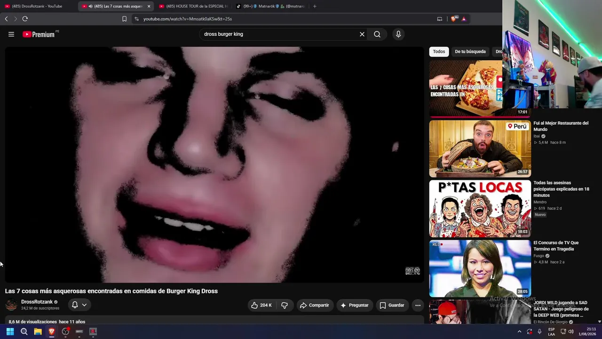Switch to the Matnarök TikTok tab
This screenshot has width=602, height=339.
[x=270, y=6]
